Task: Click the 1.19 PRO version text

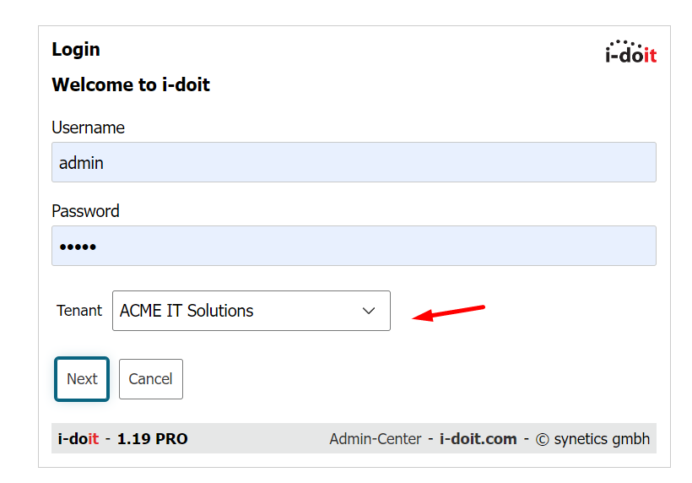Action: tap(152, 439)
